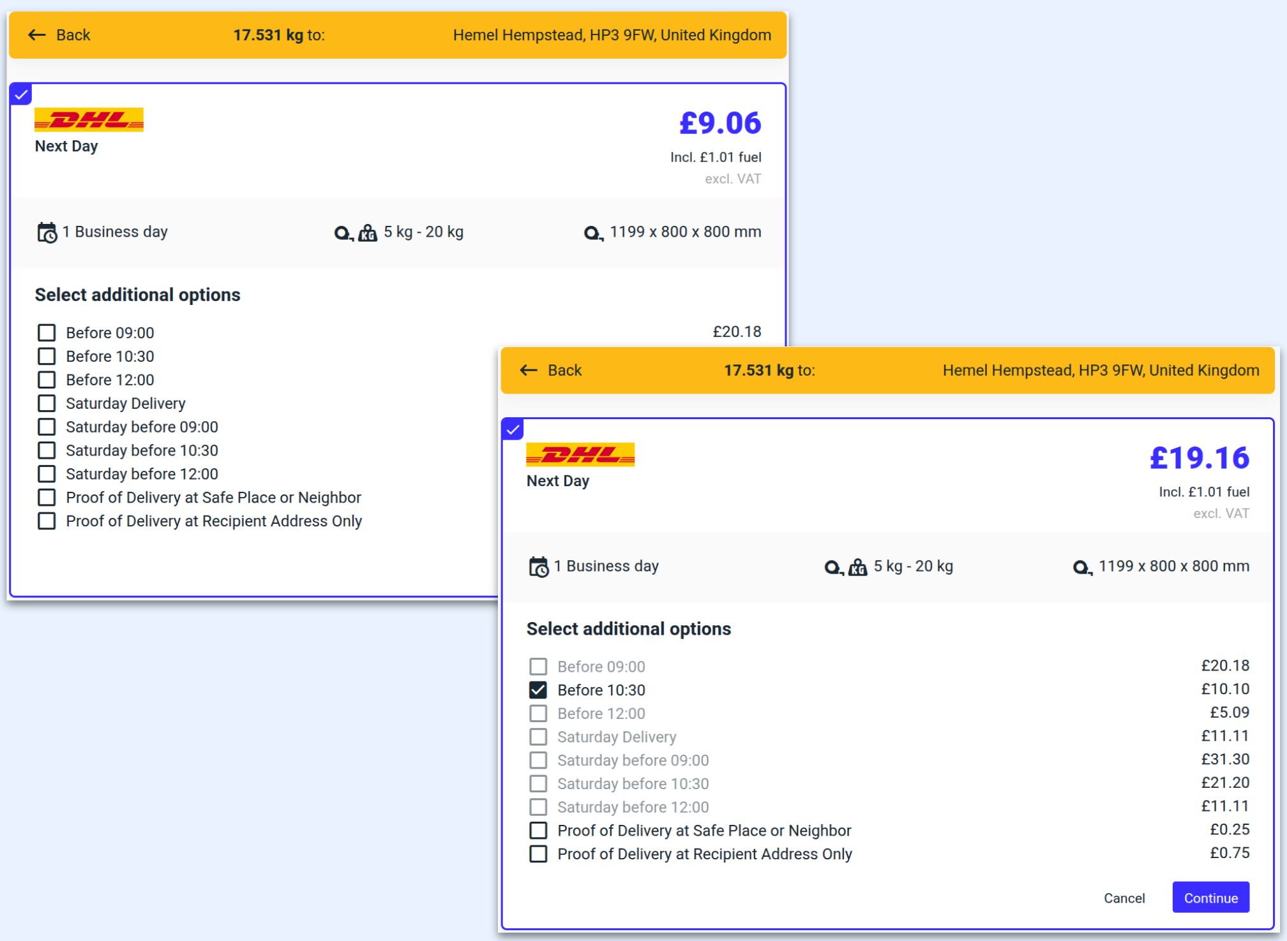Click the calendar clock icon in the left card
Image resolution: width=1287 pixels, height=941 pixels.
tap(47, 233)
